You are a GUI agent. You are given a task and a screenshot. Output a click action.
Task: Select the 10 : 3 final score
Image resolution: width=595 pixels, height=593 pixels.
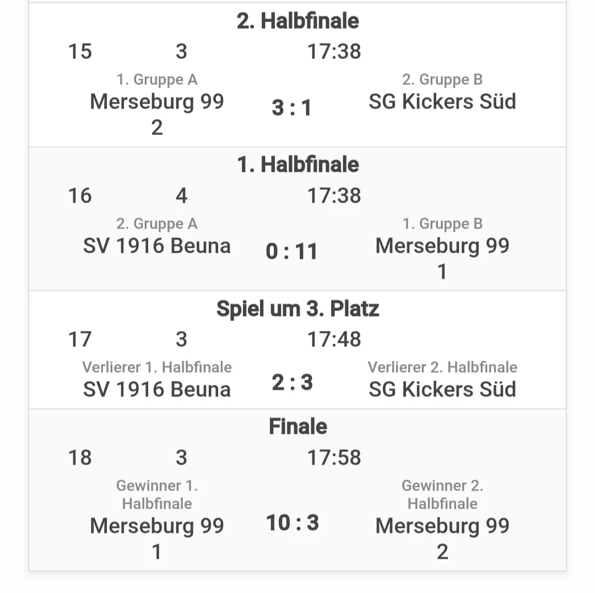(x=292, y=523)
